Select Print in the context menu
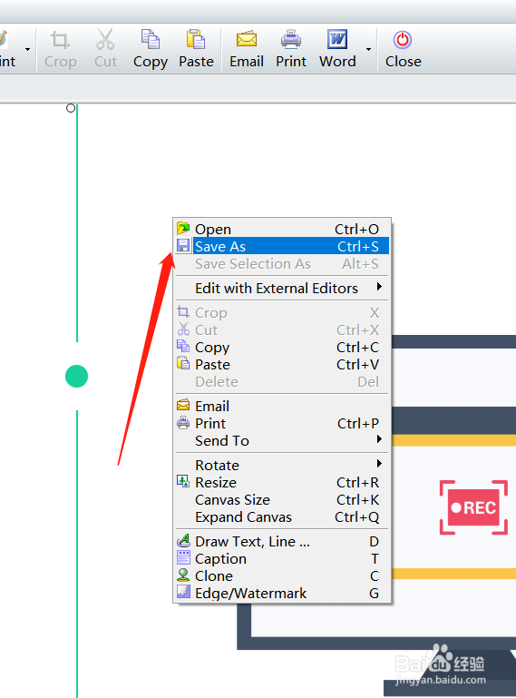Image resolution: width=516 pixels, height=698 pixels. [x=282, y=423]
